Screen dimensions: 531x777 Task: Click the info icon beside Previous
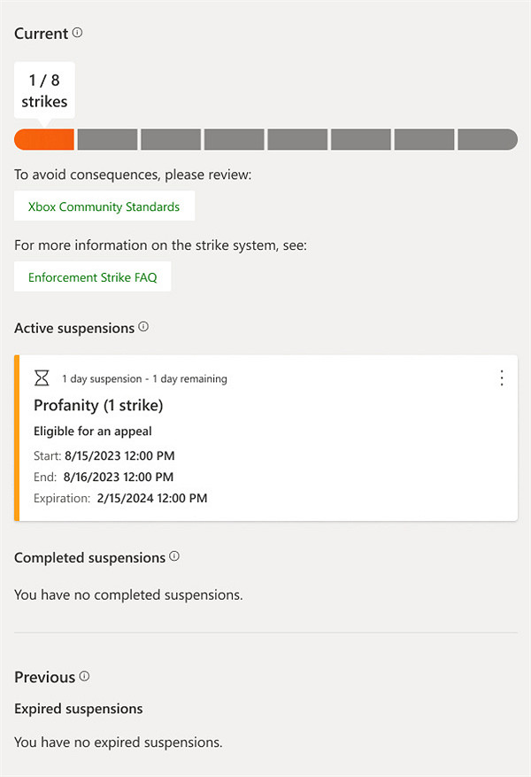coord(85,674)
